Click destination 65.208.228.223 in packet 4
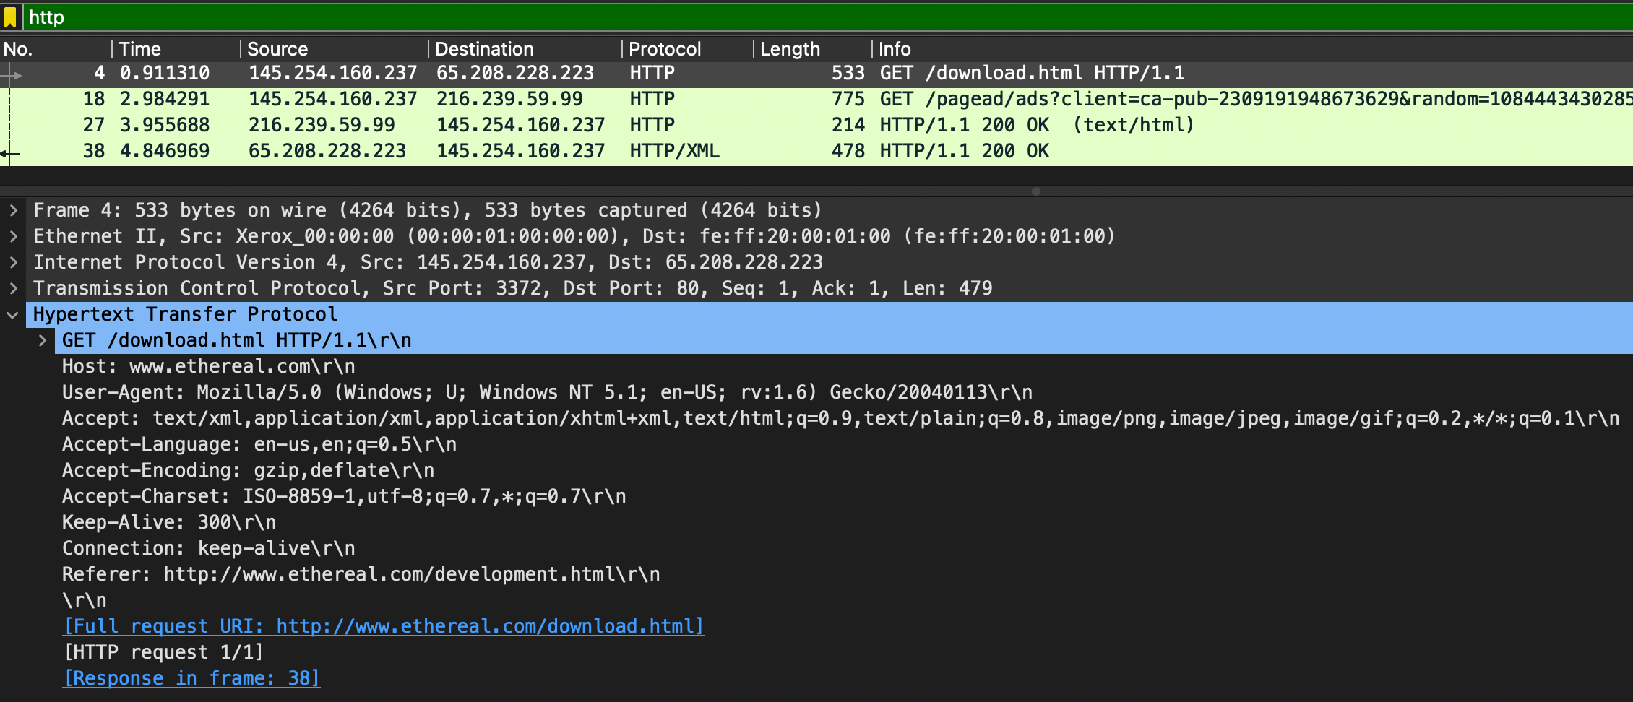1633x702 pixels. click(x=515, y=73)
